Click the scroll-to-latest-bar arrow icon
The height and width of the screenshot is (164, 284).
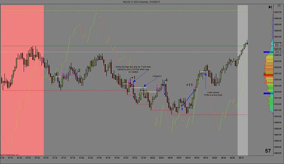[270, 7]
